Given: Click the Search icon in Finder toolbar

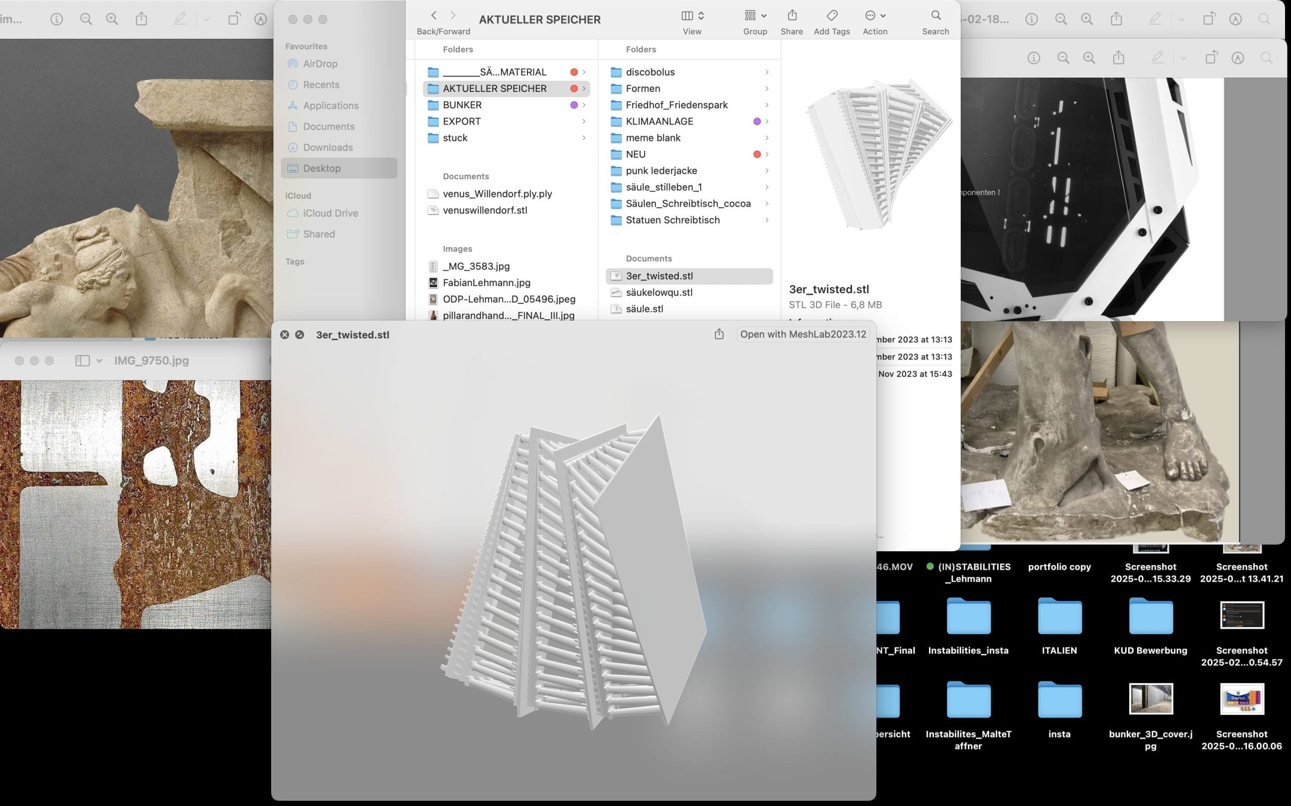Looking at the screenshot, I should pyautogui.click(x=935, y=15).
